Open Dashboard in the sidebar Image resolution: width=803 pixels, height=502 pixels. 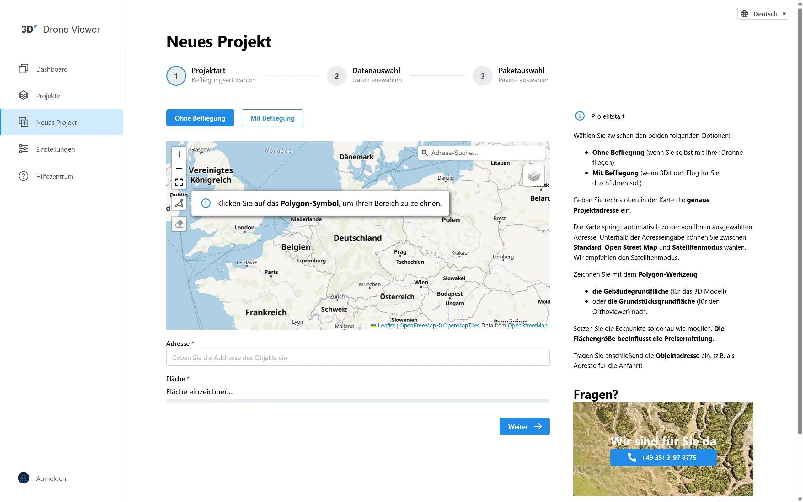52,69
